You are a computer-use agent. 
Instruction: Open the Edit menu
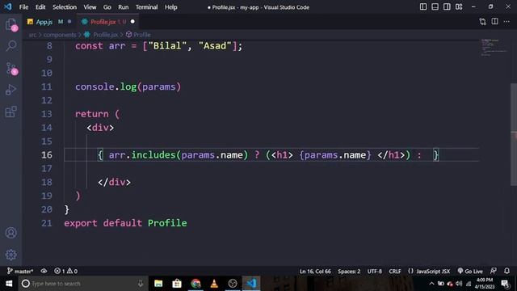pyautogui.click(x=40, y=7)
